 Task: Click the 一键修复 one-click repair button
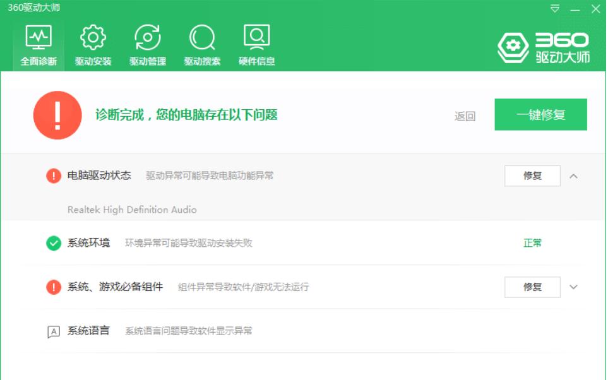(540, 114)
